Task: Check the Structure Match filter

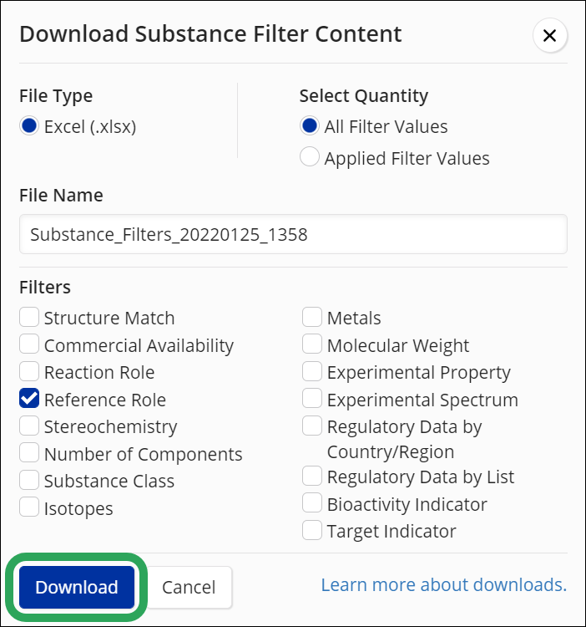Action: (29, 318)
